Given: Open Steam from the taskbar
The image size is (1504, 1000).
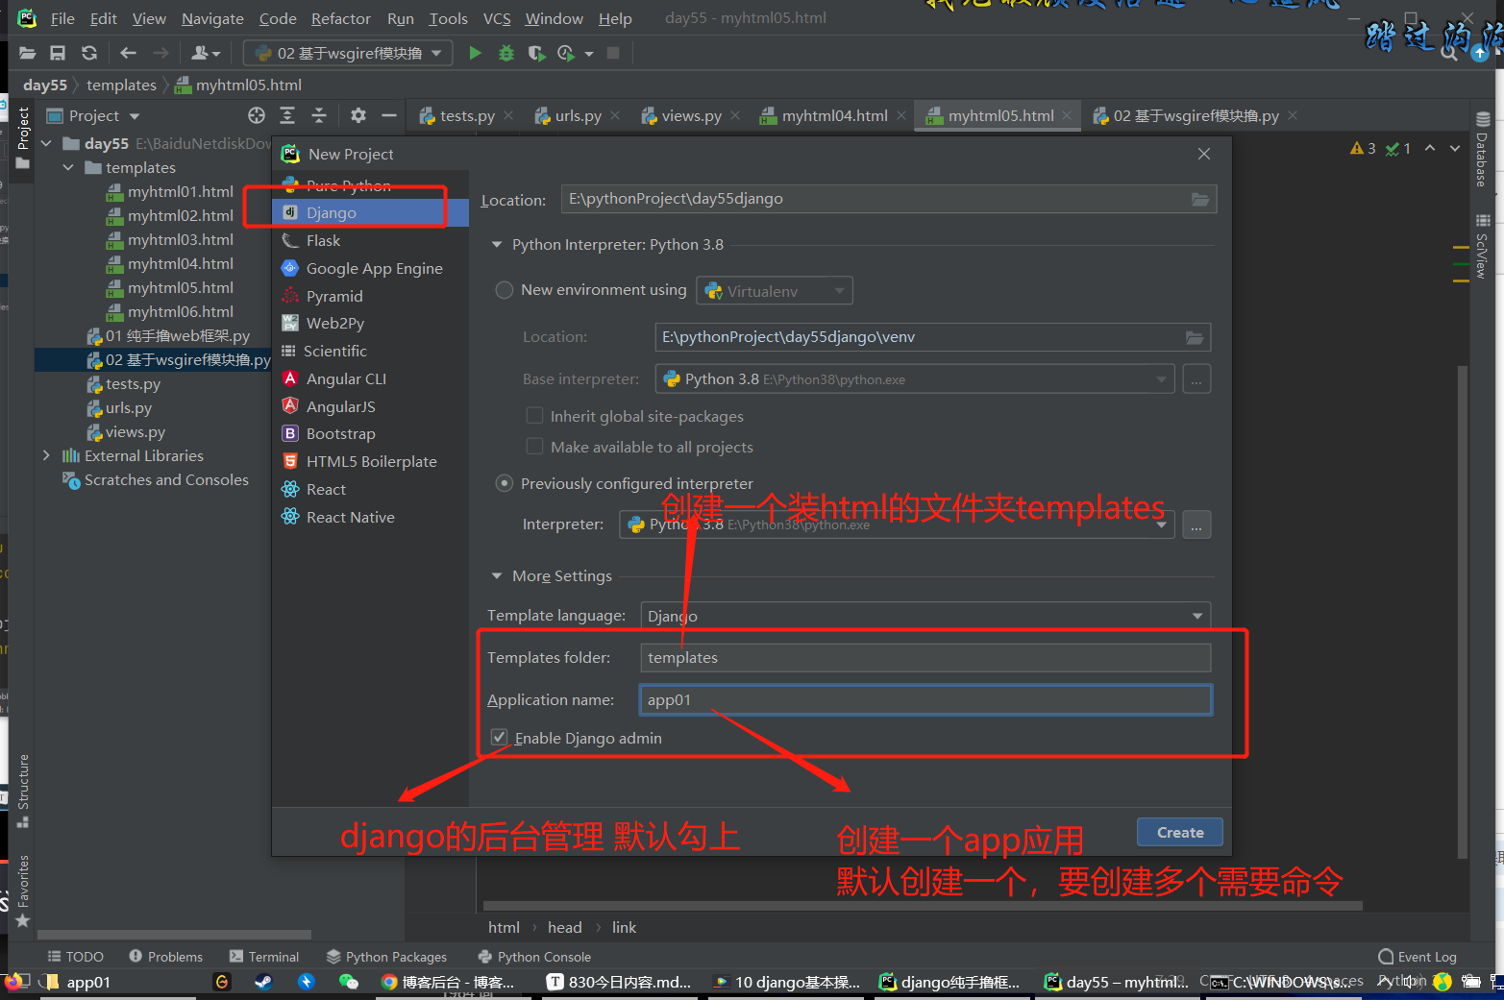Looking at the screenshot, I should (x=262, y=982).
